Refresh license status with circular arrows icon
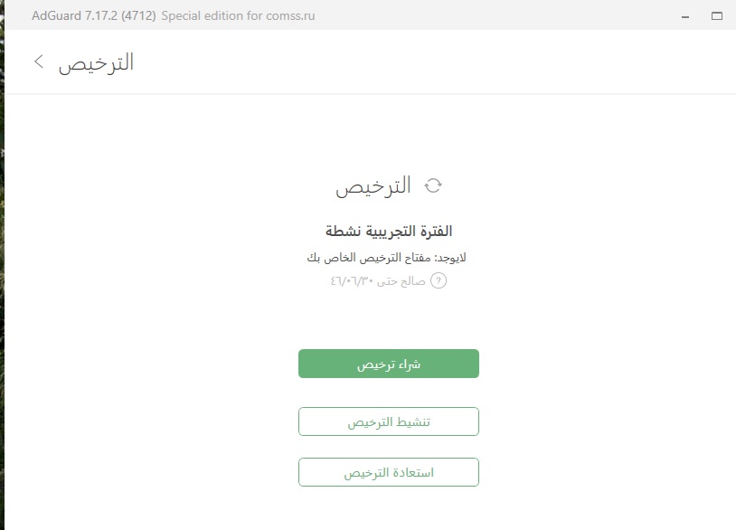The width and height of the screenshot is (736, 530). [433, 185]
